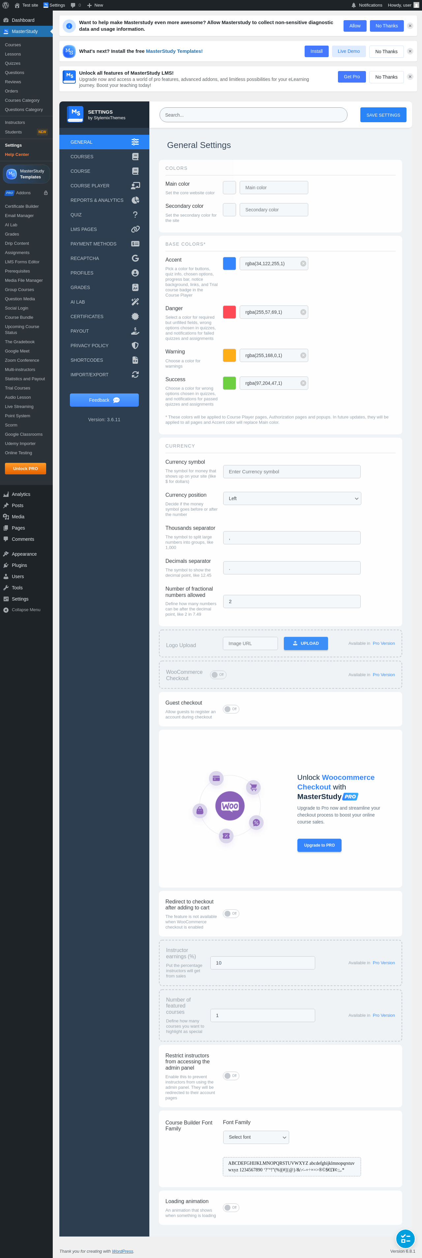Click the LMS Pages link icon

(135, 229)
